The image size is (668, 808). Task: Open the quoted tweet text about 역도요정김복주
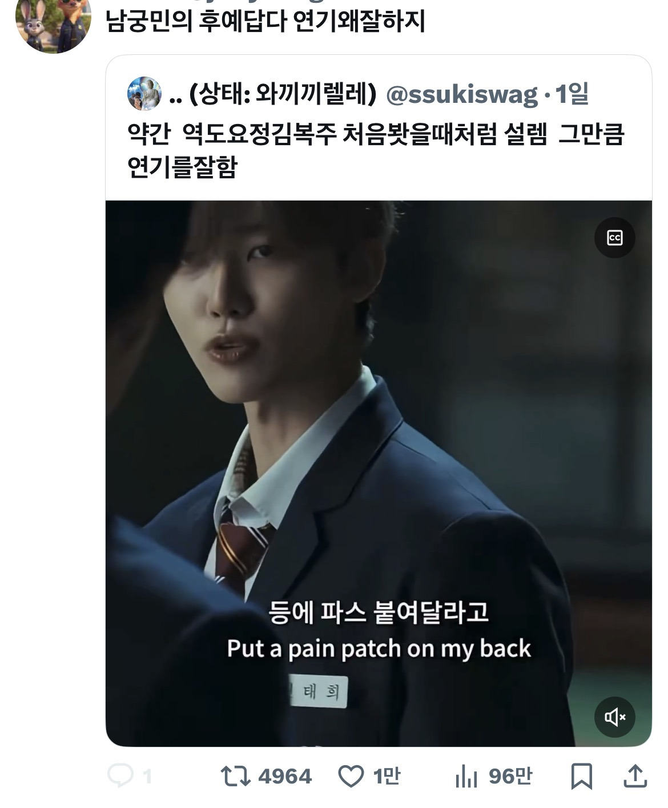point(376,151)
